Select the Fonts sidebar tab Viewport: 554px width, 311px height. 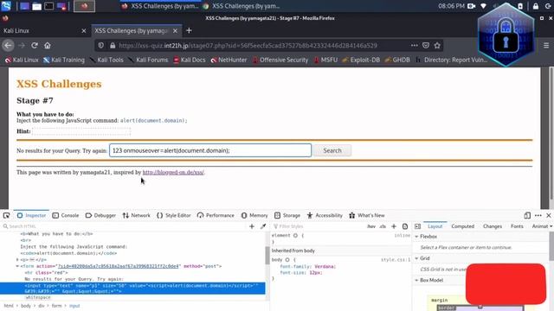point(517,226)
